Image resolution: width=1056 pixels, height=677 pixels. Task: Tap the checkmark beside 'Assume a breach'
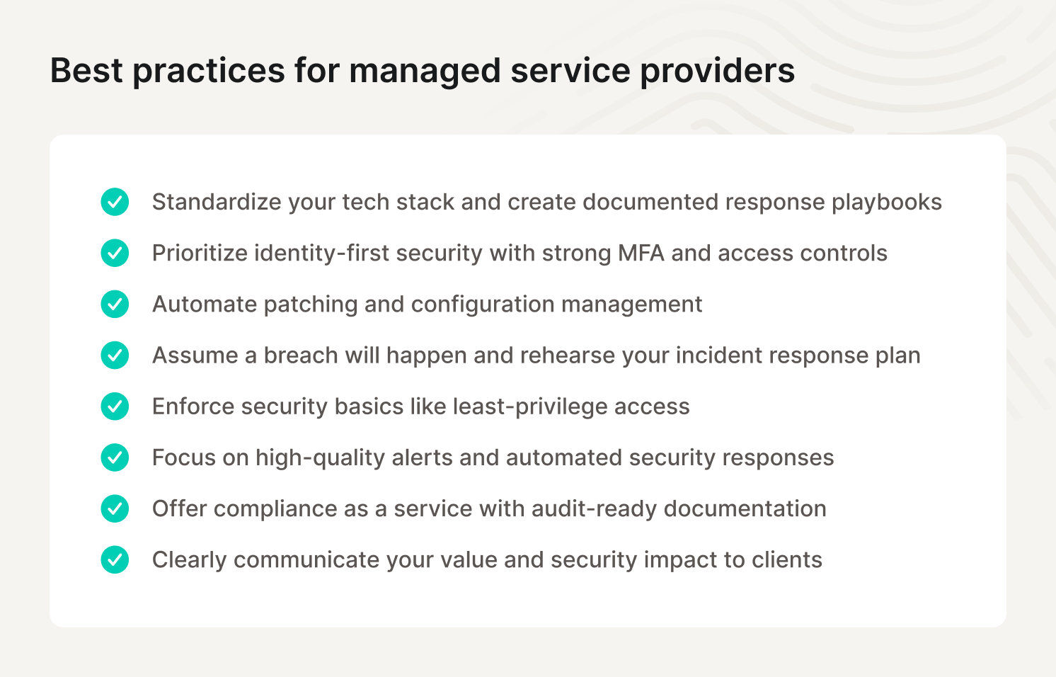click(115, 355)
